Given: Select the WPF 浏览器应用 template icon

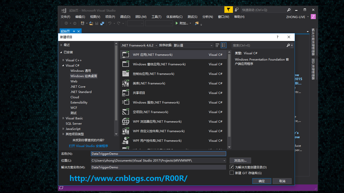Looking at the screenshot, I should (x=126, y=121).
